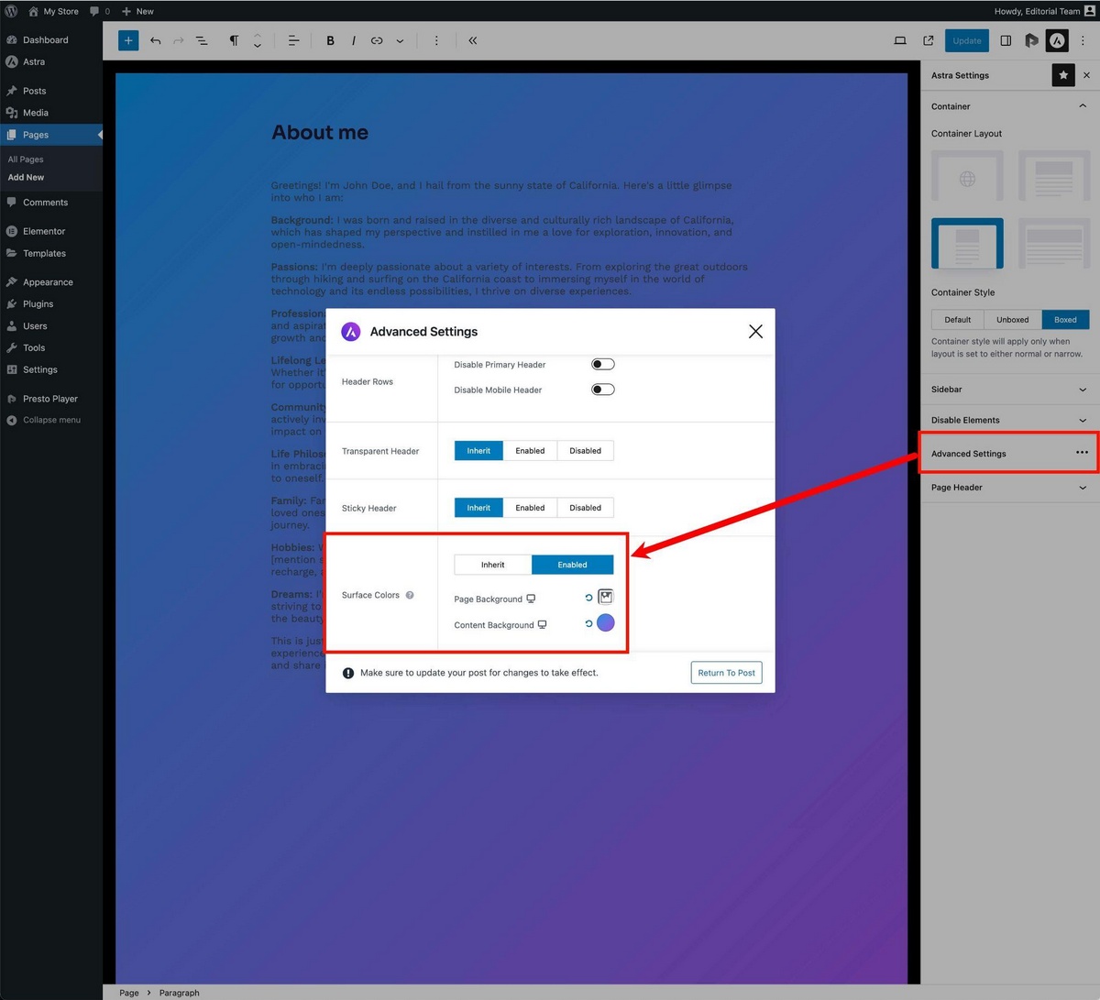Select the Unboxed container style
Screen dimensions: 1100x1000
pos(1013,320)
